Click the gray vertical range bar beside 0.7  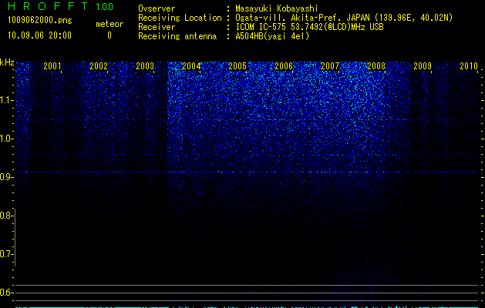[x=15, y=237]
